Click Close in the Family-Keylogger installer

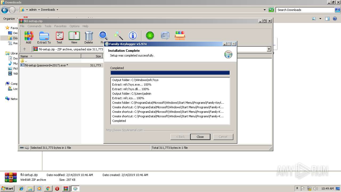[x=200, y=137]
